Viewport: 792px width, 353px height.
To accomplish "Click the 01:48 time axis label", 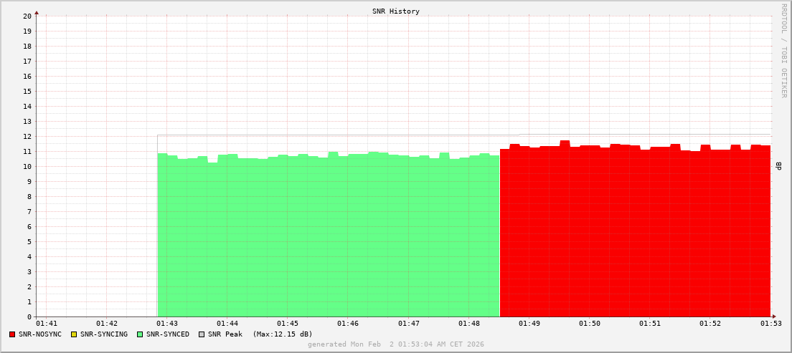I will pyautogui.click(x=468, y=324).
